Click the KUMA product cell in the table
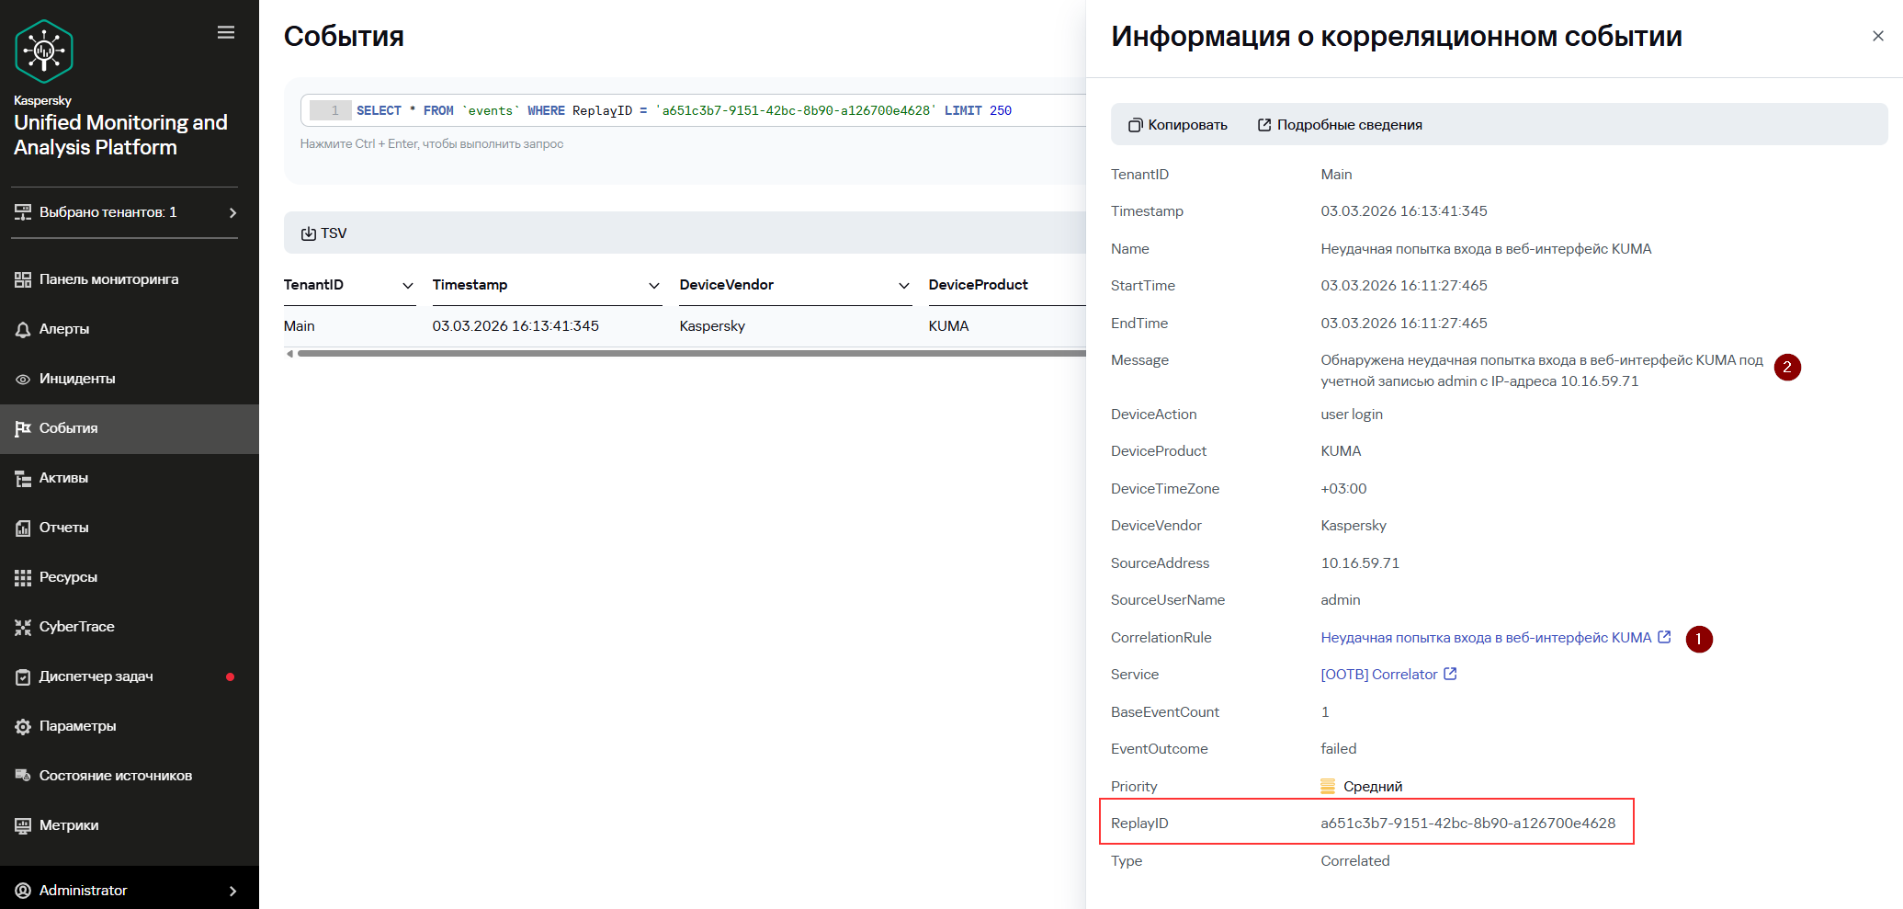This screenshot has height=909, width=1903. [948, 326]
